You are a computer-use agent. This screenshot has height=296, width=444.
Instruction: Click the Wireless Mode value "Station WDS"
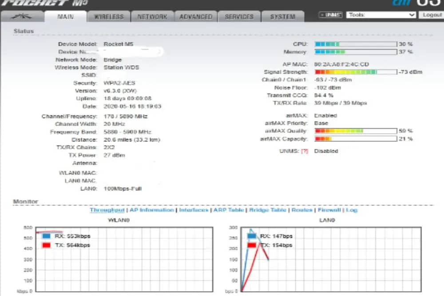[x=121, y=67]
